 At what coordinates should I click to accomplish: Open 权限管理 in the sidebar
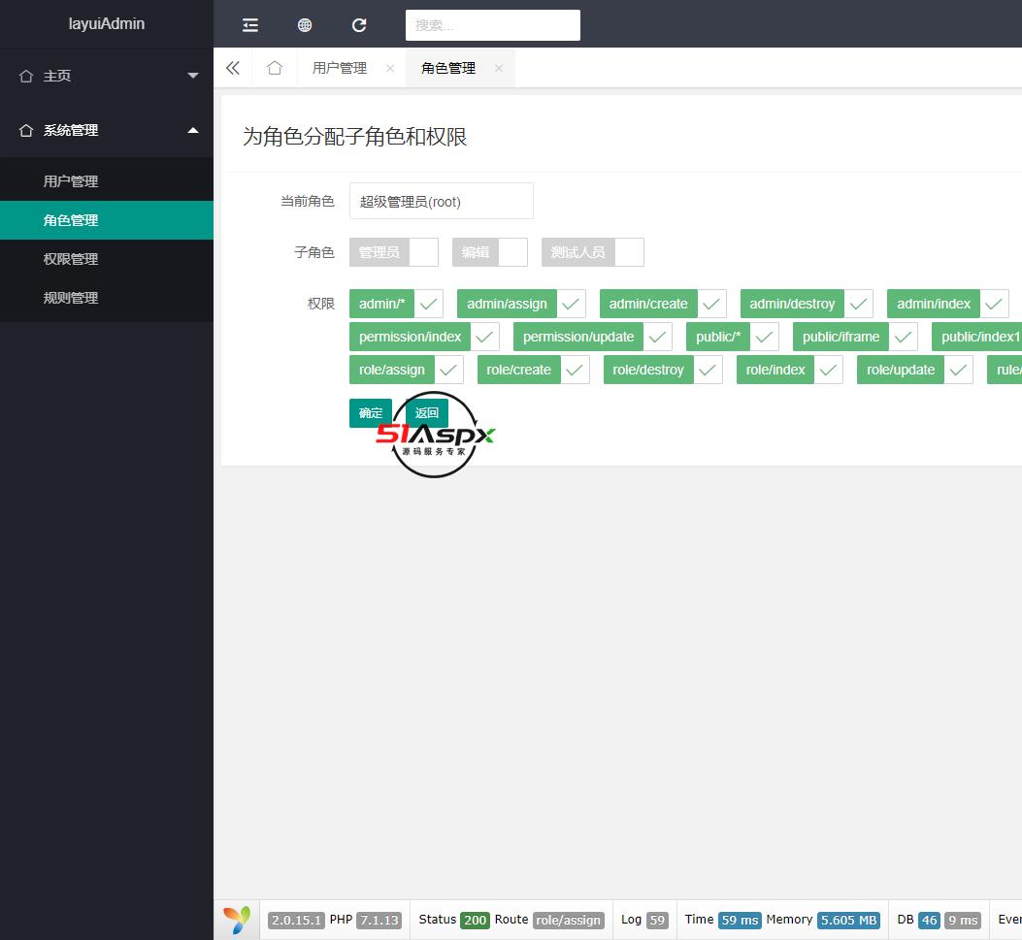[x=107, y=259]
